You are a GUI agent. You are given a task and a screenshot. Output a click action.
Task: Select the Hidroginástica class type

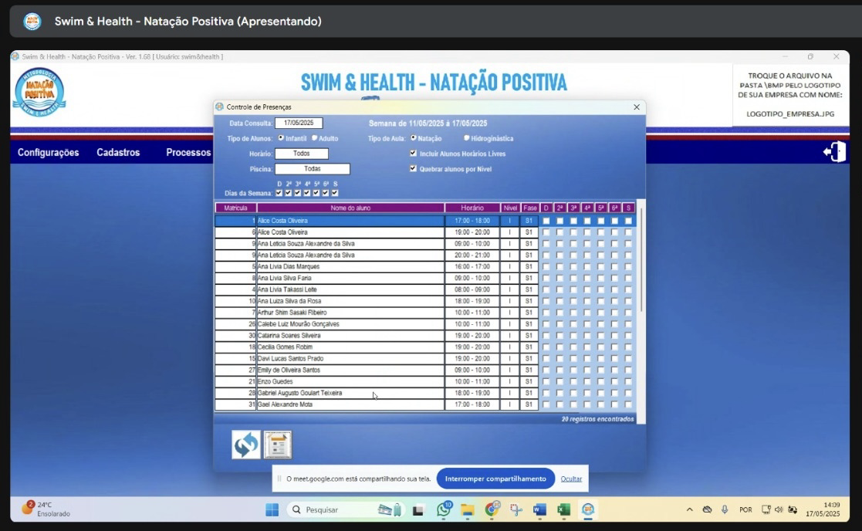pos(467,138)
